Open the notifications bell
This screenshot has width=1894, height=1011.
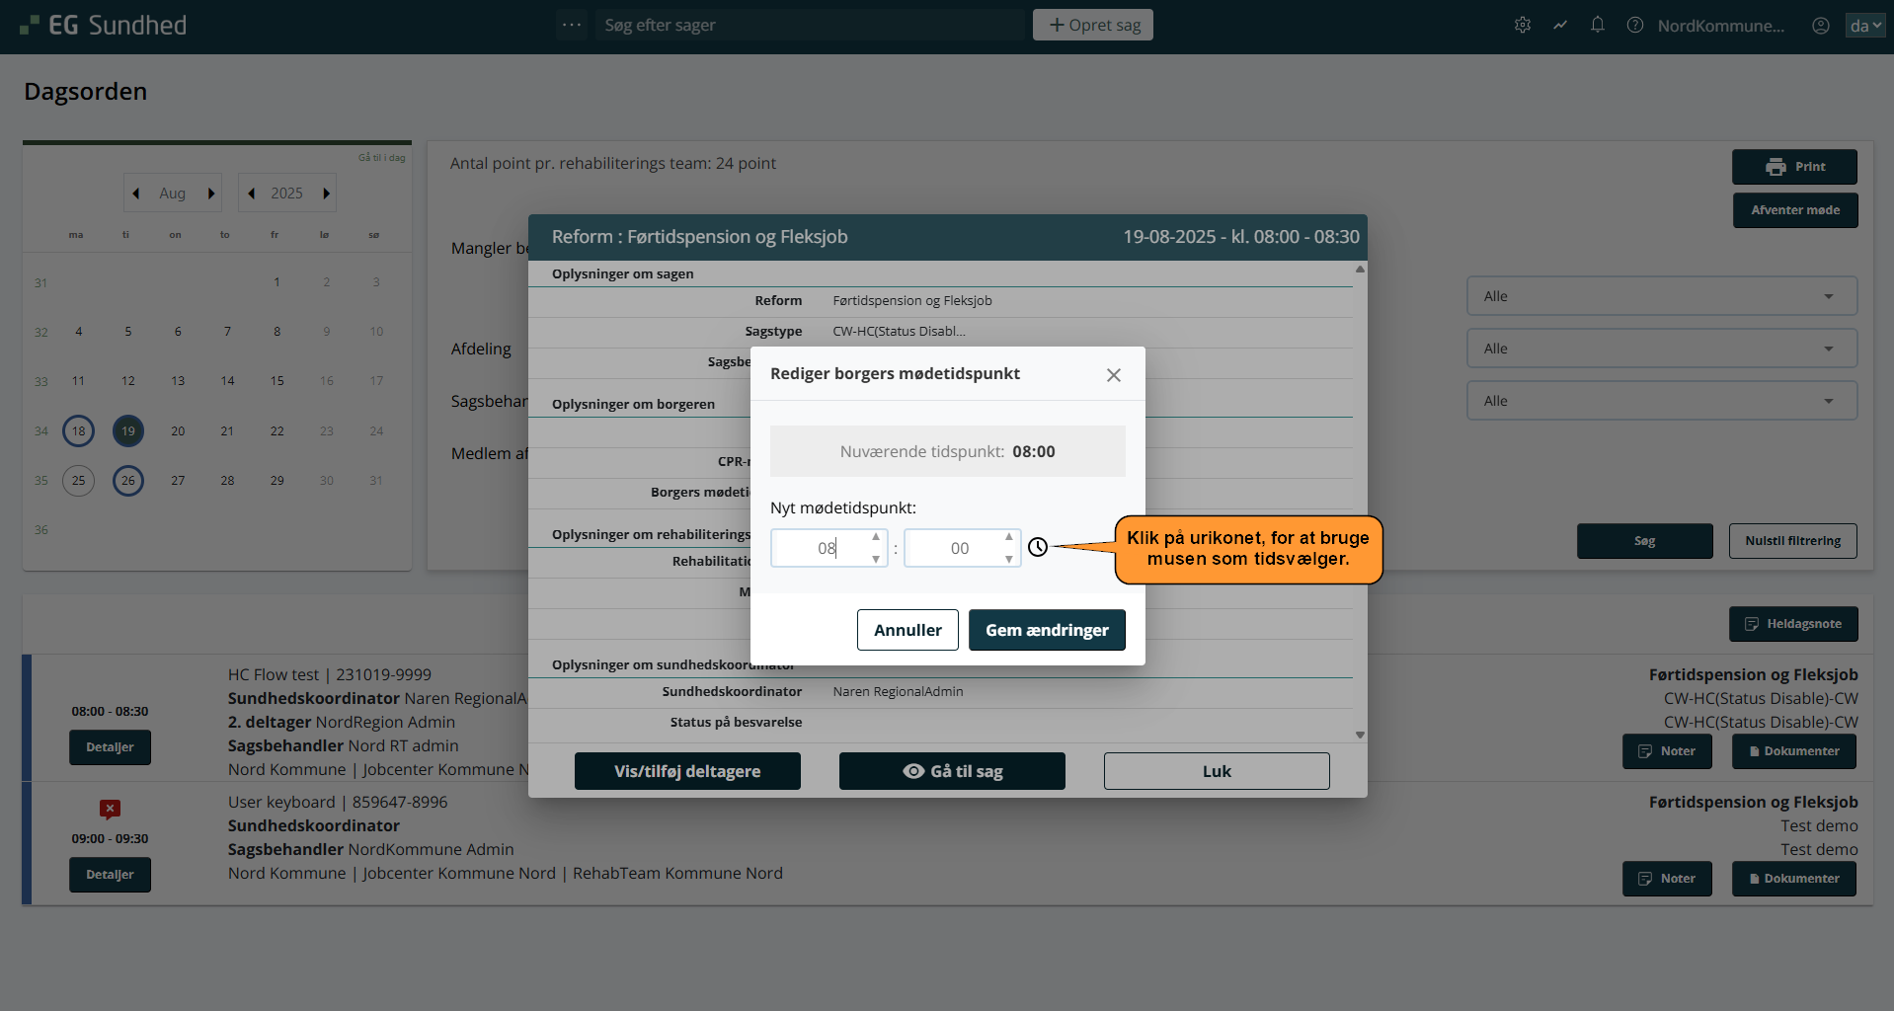[1597, 26]
